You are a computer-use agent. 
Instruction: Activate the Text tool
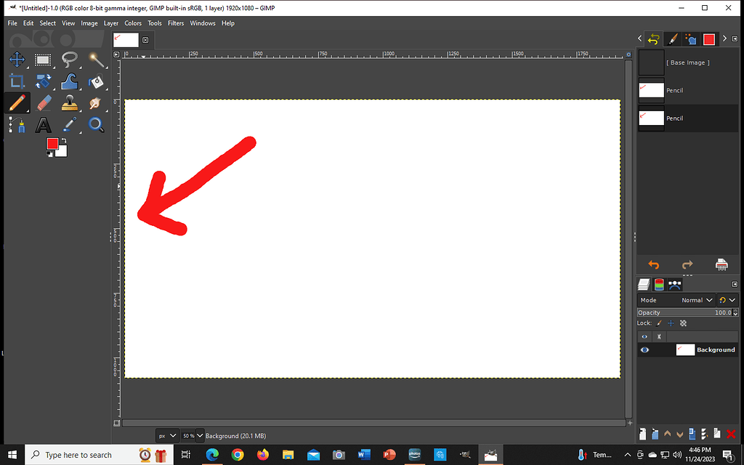tap(43, 124)
